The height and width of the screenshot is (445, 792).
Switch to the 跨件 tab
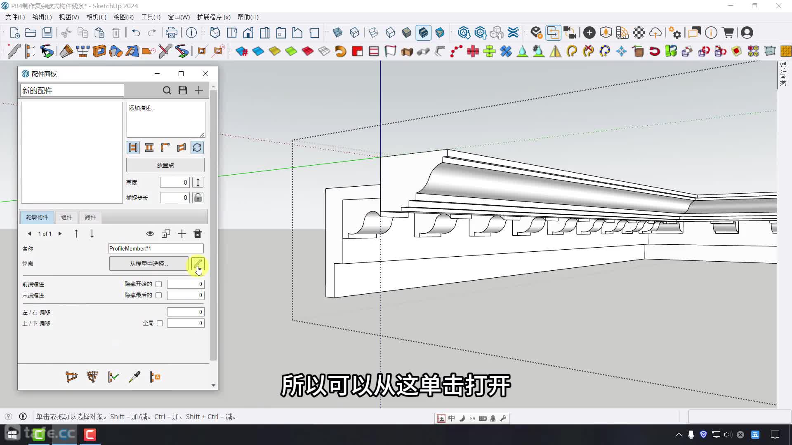[x=90, y=217]
